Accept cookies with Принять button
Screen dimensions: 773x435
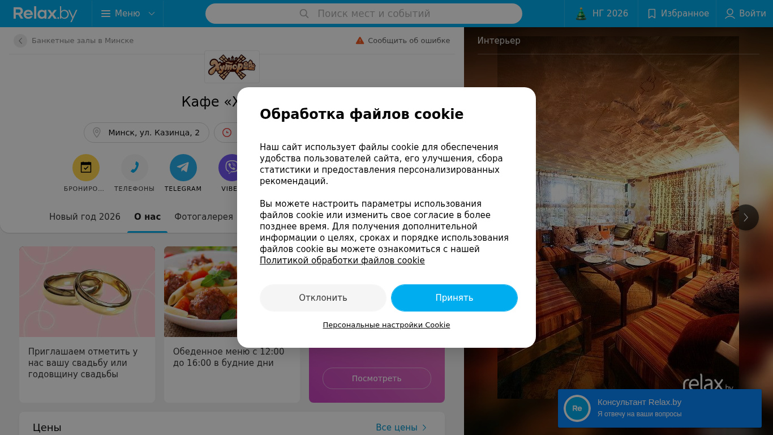[x=454, y=298]
